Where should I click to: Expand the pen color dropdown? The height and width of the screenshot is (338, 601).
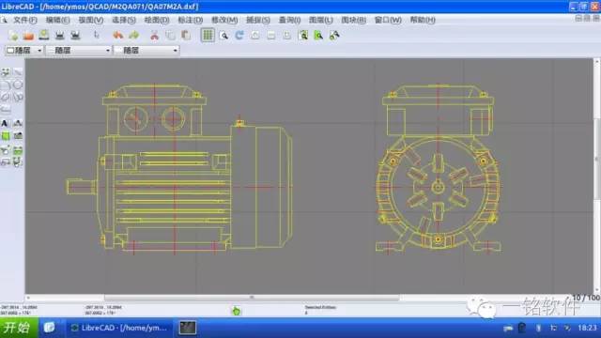[x=23, y=50]
